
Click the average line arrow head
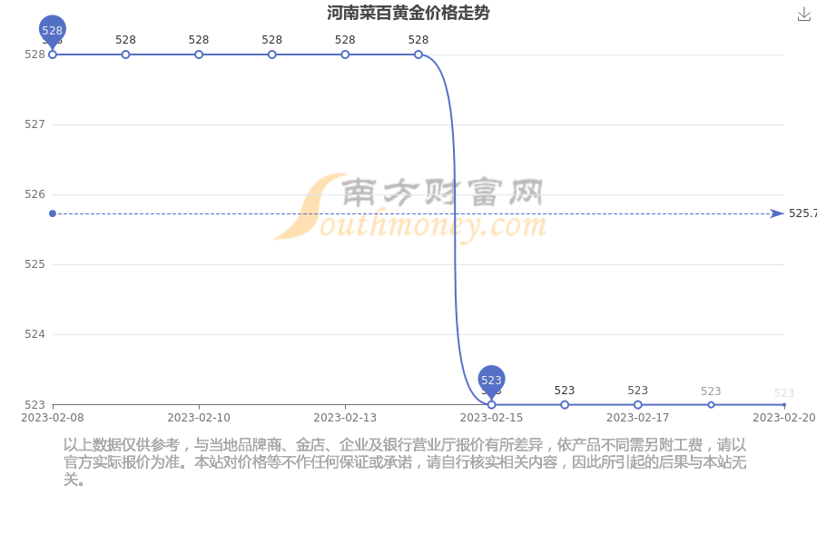[777, 213]
